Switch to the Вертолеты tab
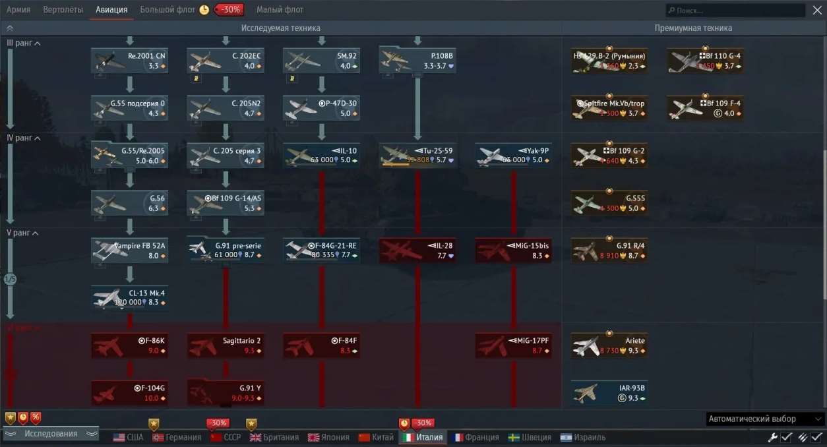 63,10
